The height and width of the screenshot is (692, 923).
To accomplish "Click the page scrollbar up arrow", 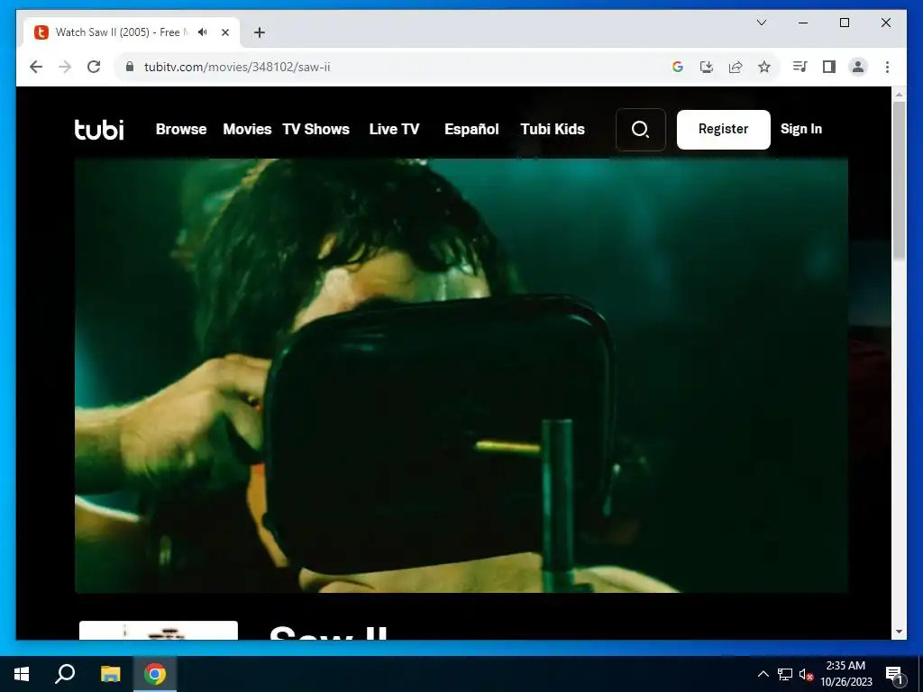I will (x=899, y=94).
